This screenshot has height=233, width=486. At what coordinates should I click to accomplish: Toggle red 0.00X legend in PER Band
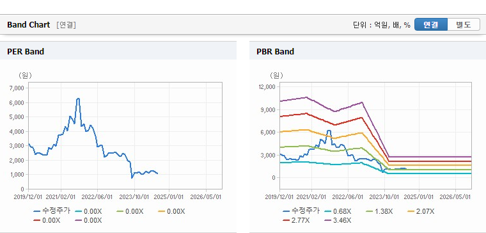pos(47,220)
